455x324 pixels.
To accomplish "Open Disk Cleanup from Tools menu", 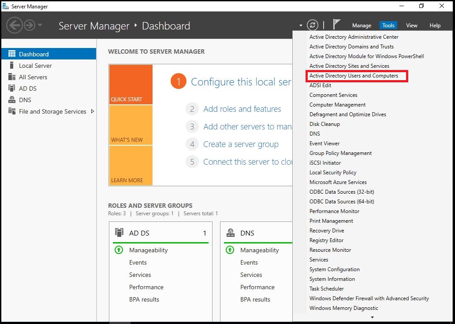I will tap(324, 124).
